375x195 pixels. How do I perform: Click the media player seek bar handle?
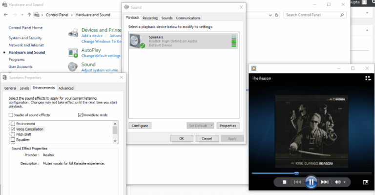[x=296, y=173]
